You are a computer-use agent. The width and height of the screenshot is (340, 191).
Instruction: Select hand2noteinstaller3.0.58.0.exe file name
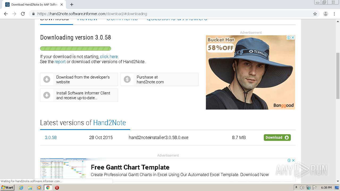[159, 137]
